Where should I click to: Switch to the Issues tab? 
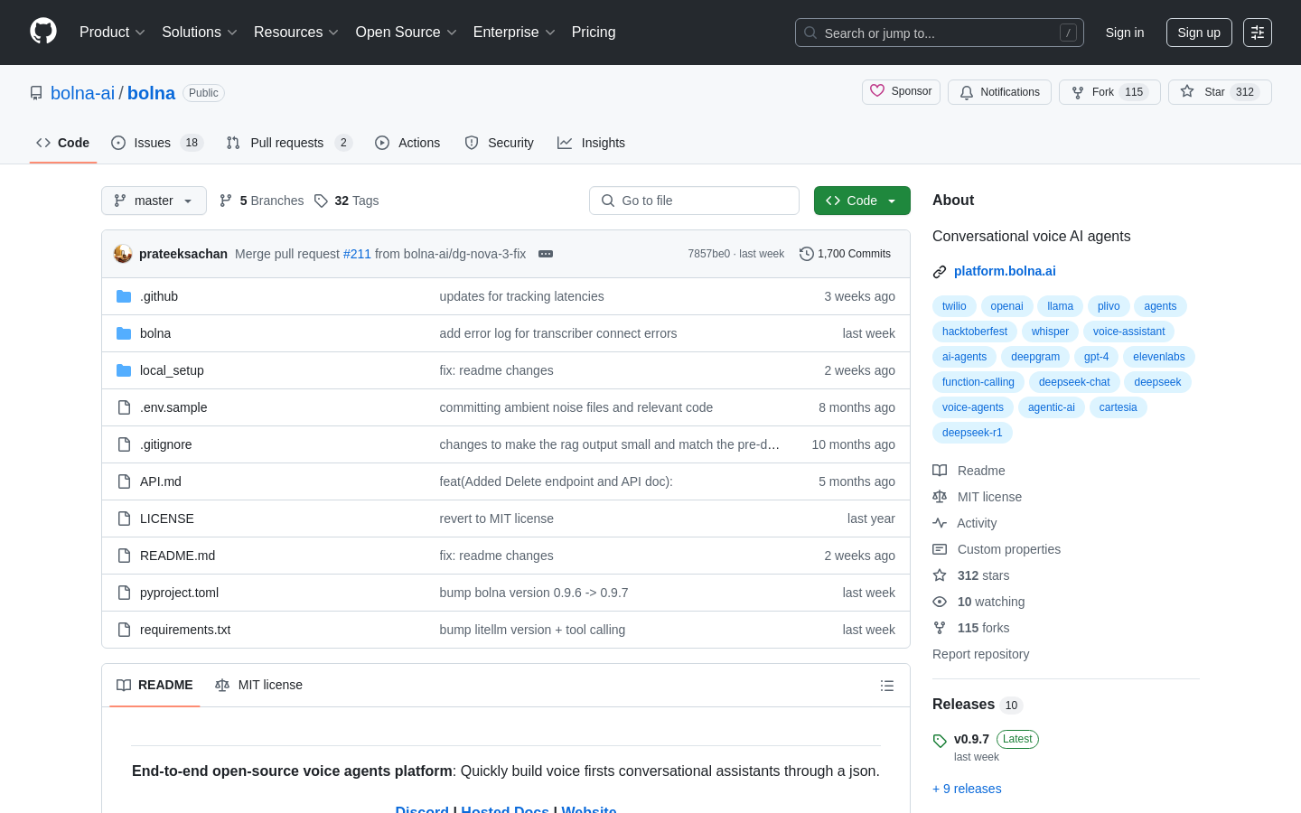point(157,143)
